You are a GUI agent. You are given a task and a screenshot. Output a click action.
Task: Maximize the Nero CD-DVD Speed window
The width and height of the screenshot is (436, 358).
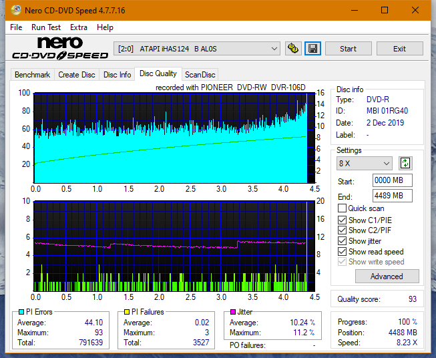(385, 10)
